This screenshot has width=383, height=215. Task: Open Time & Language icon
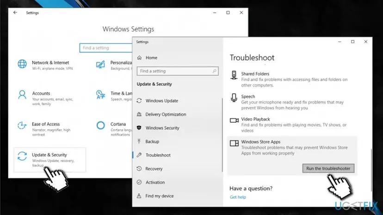coord(100,95)
